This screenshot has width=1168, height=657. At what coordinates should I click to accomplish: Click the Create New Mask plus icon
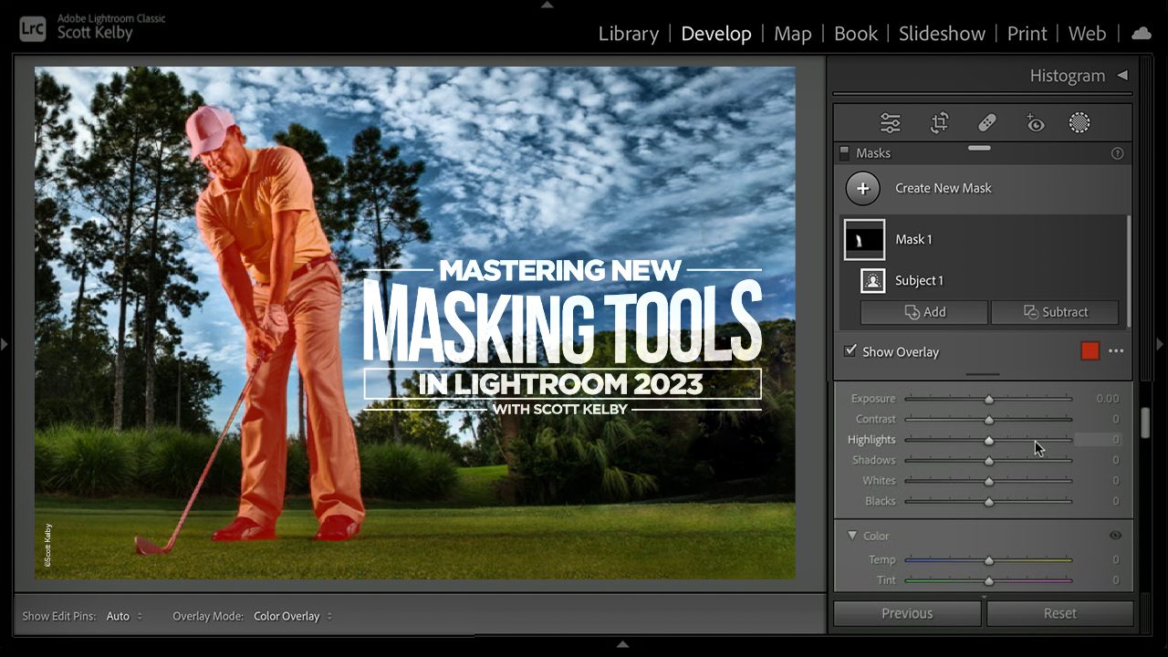[x=862, y=188]
